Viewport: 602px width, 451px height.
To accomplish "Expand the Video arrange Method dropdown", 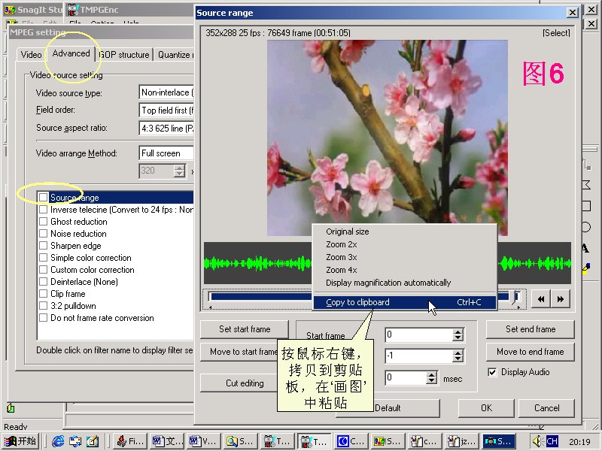I will pos(166,153).
